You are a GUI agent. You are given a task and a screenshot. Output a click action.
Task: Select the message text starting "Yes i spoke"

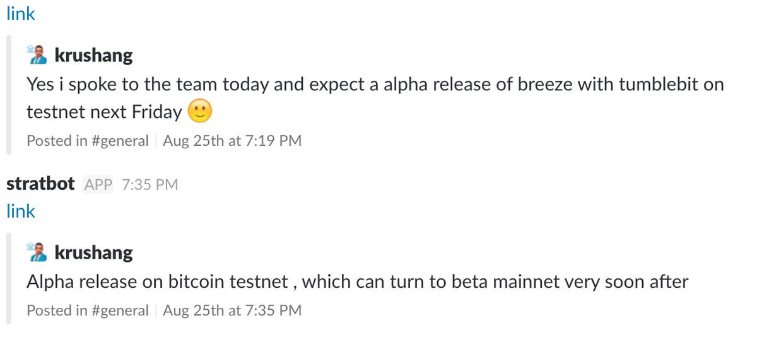click(375, 98)
